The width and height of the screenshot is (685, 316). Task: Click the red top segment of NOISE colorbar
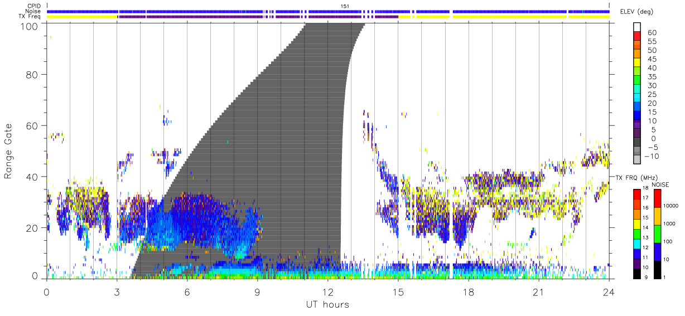(x=657, y=198)
